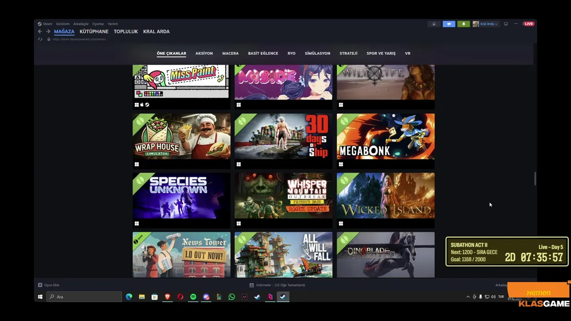Switch to the KÜTÜPHANE tab
This screenshot has height=321, width=571.
(94, 32)
